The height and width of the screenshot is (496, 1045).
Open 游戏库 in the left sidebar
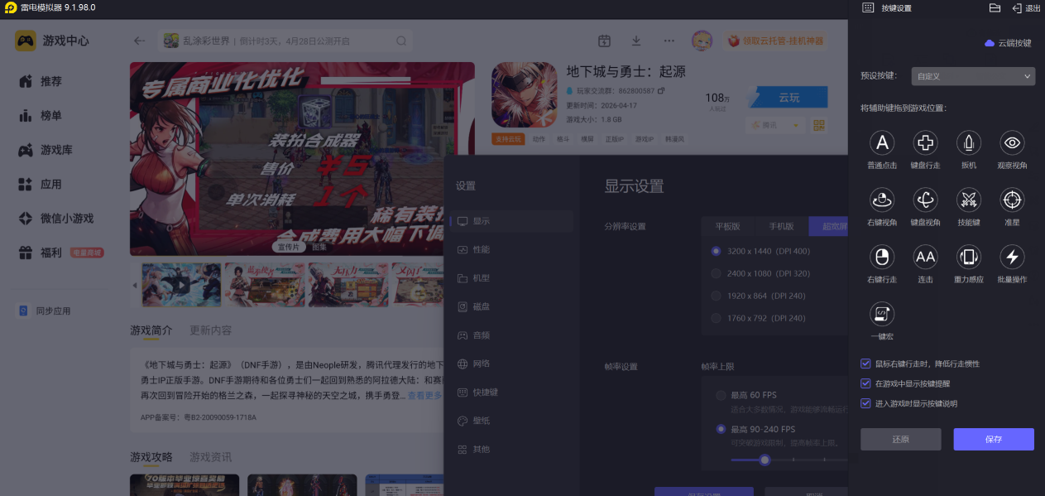pos(56,150)
